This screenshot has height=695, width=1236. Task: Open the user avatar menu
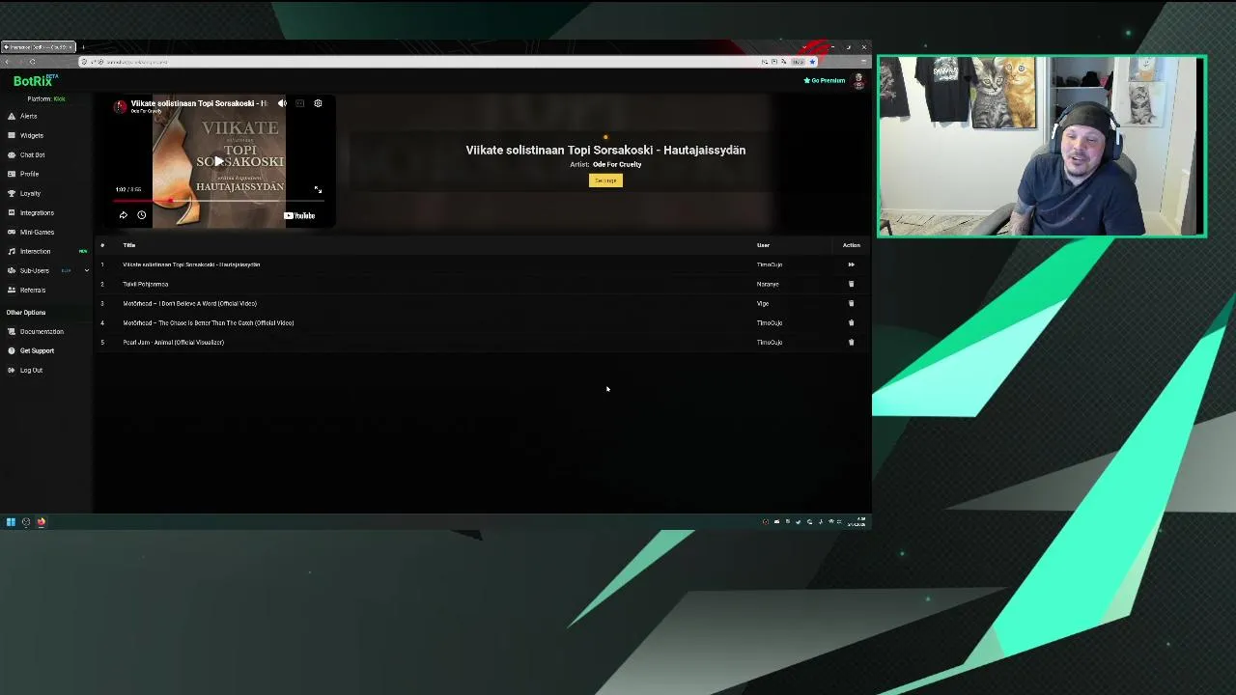coord(858,81)
